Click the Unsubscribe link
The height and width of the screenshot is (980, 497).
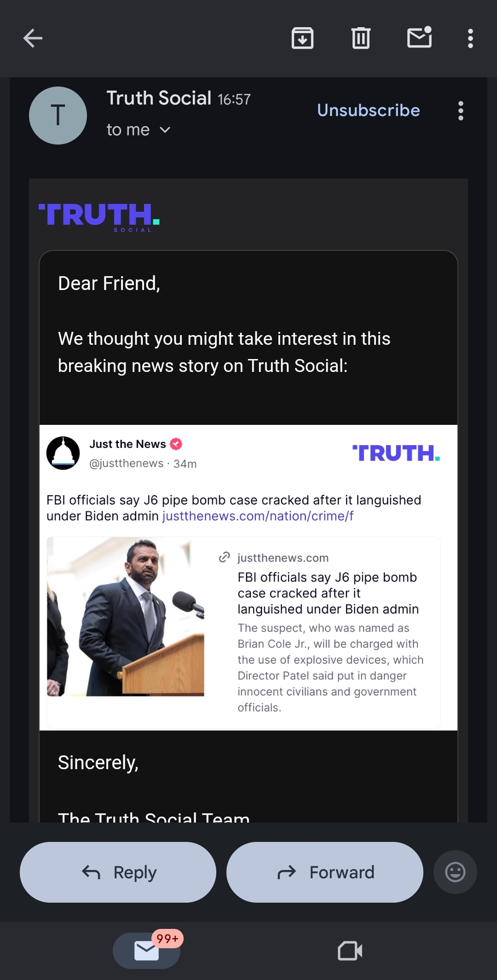(368, 110)
